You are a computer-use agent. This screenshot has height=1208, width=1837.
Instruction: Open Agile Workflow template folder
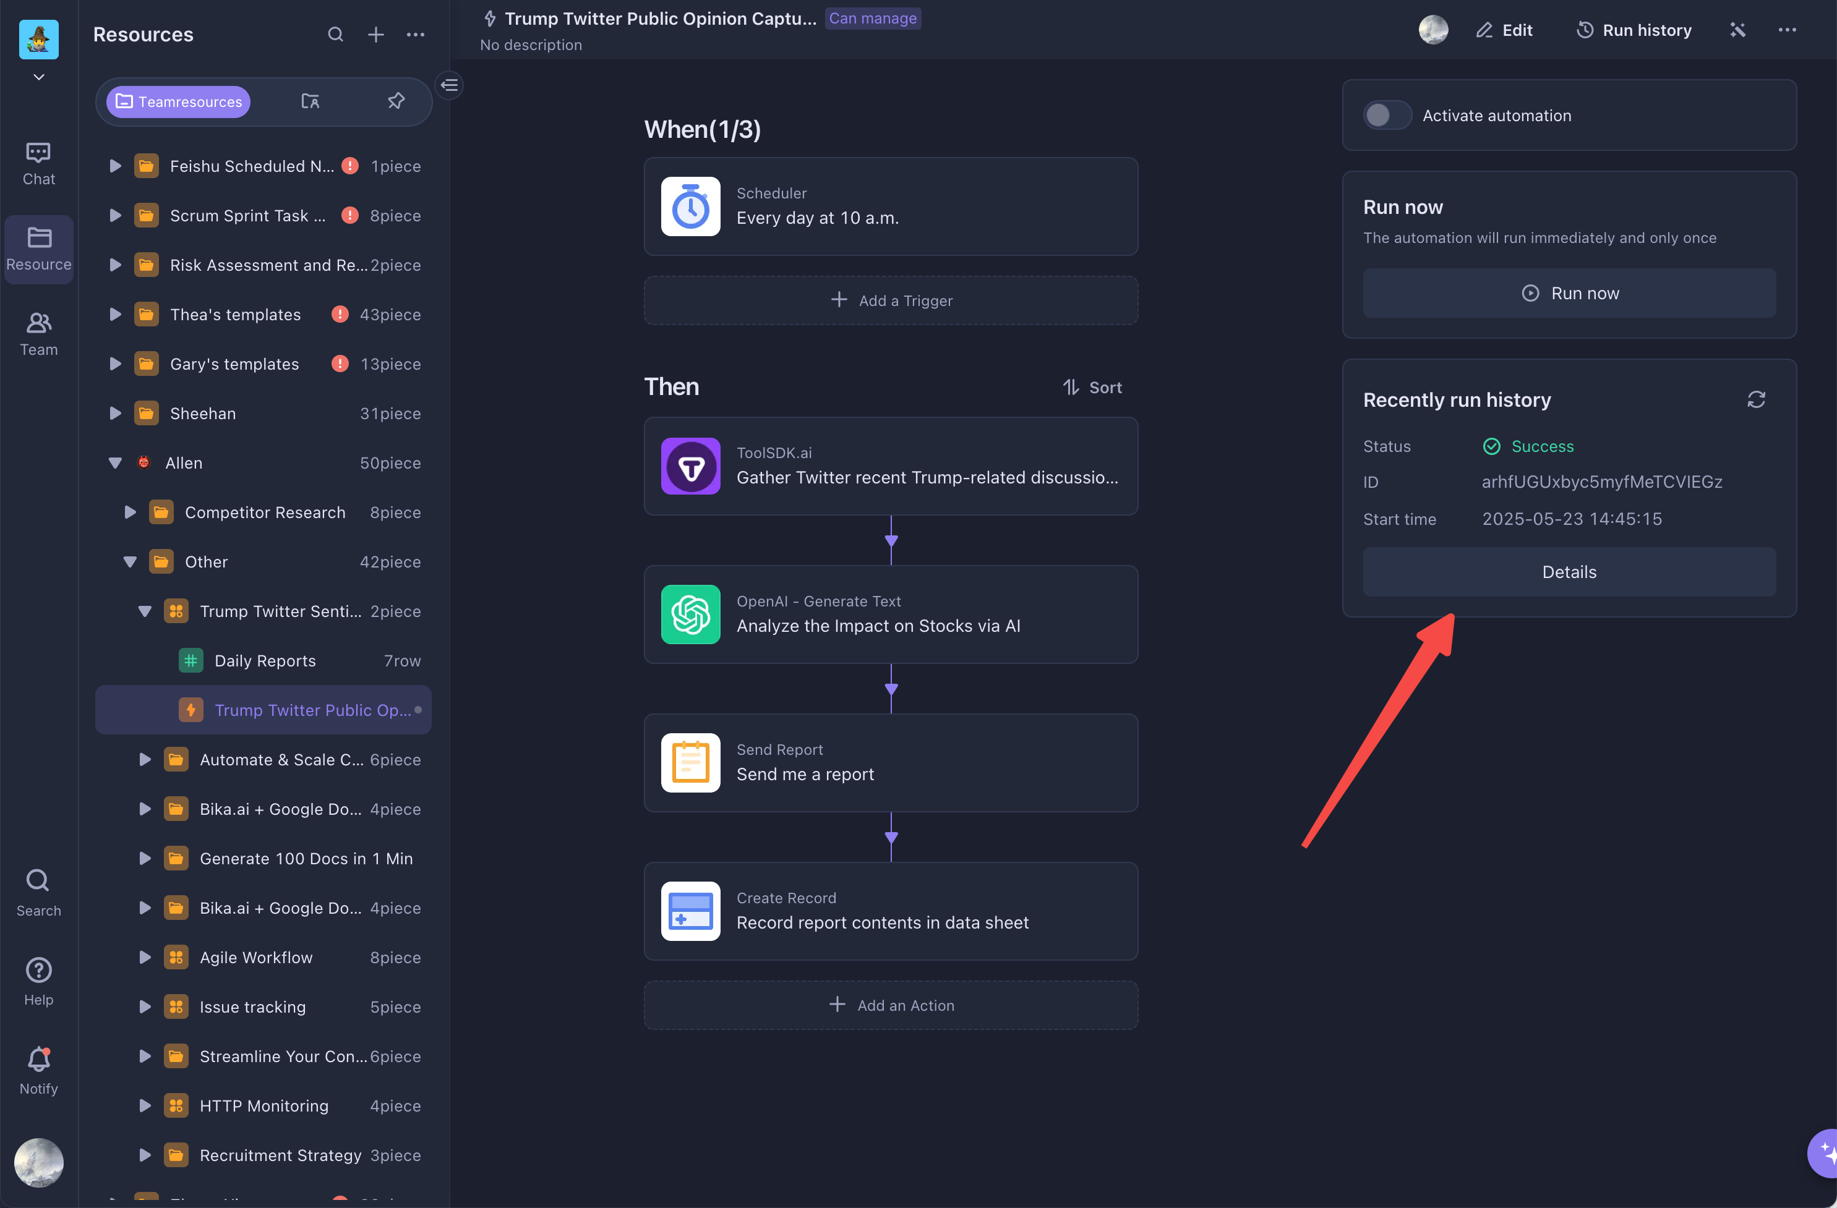coord(263,957)
